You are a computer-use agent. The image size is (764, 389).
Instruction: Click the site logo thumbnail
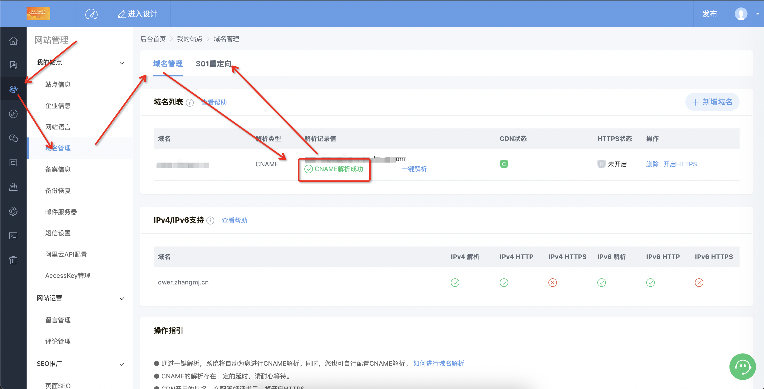coord(38,14)
